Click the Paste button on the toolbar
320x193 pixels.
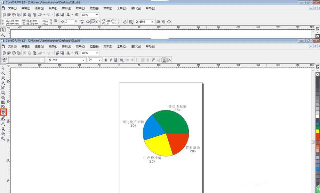(x=35, y=53)
